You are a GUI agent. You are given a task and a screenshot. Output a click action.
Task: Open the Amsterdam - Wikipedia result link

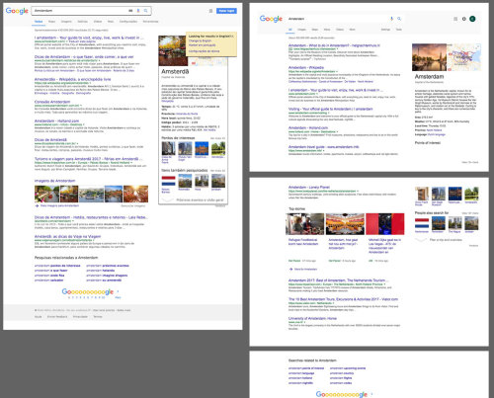(x=306, y=67)
